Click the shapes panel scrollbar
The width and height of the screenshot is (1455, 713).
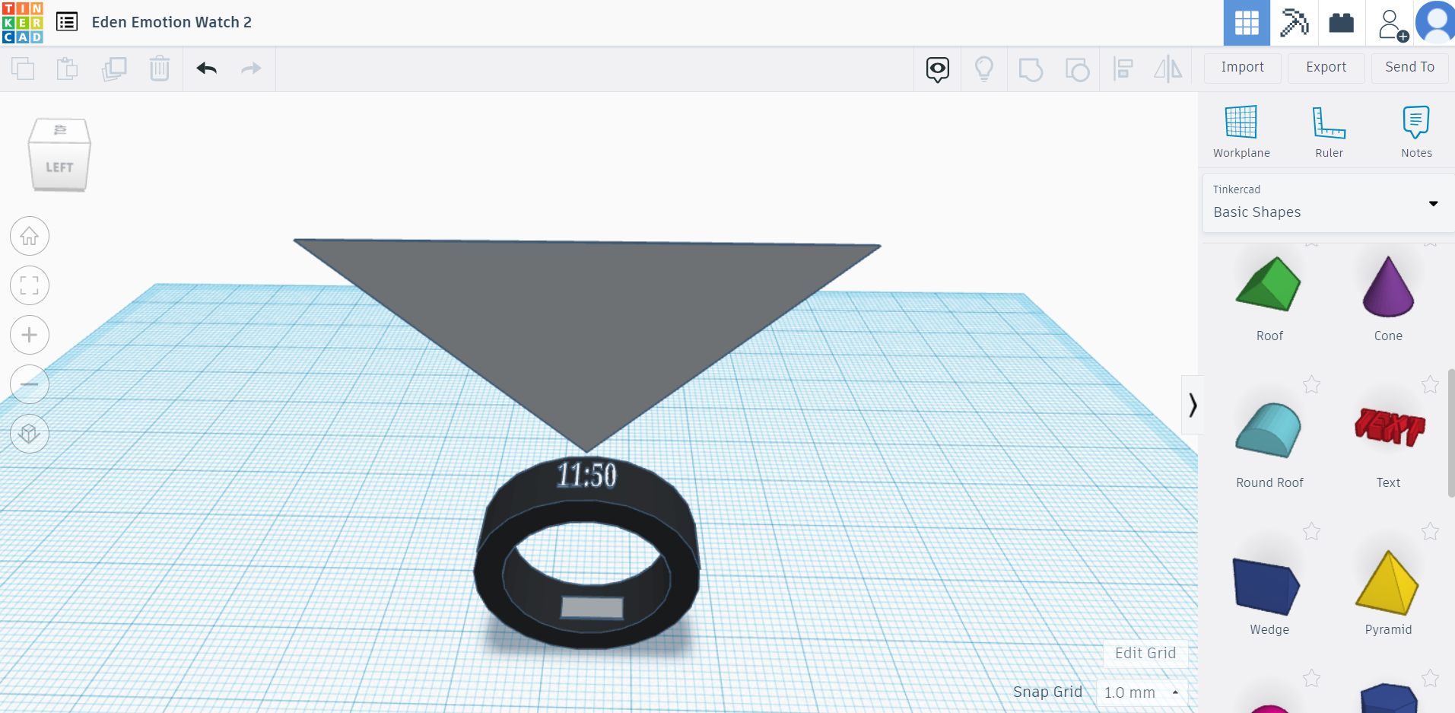1450,434
